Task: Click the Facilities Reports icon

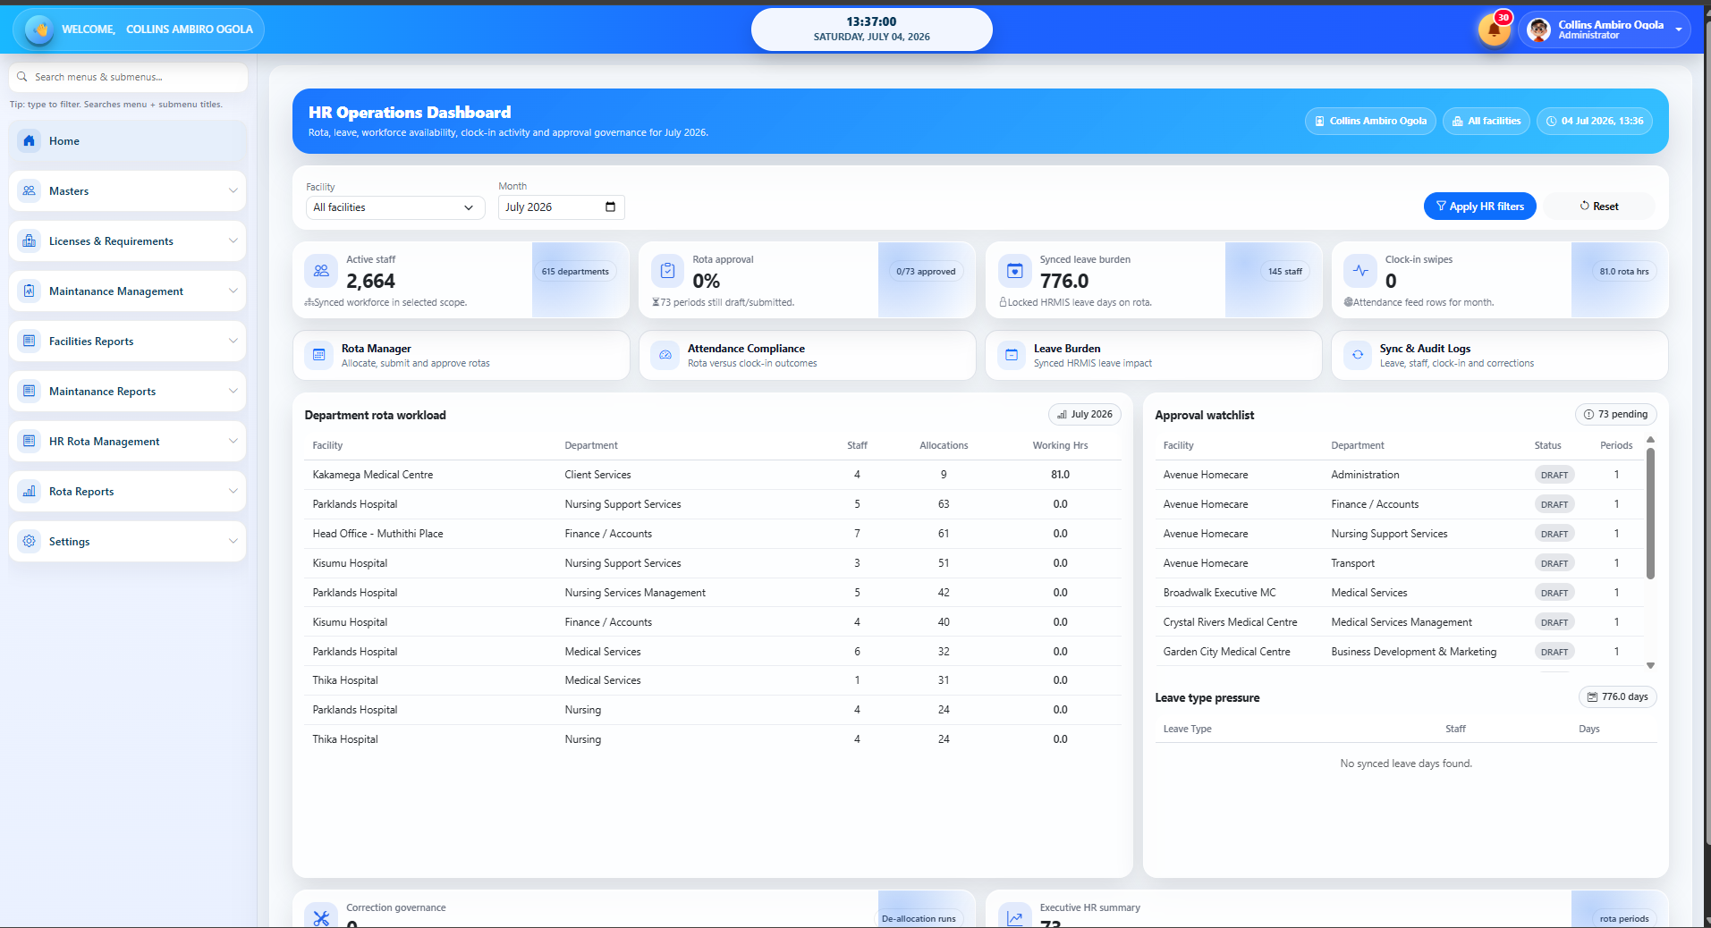Action: [x=30, y=341]
